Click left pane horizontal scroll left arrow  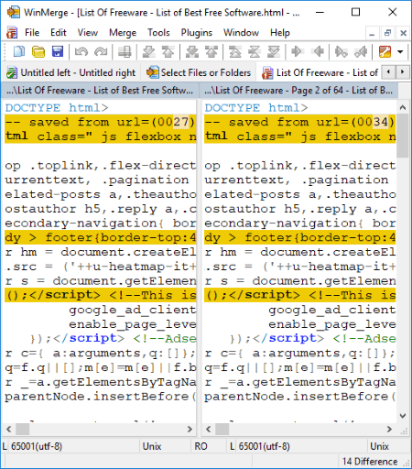(x=9, y=430)
